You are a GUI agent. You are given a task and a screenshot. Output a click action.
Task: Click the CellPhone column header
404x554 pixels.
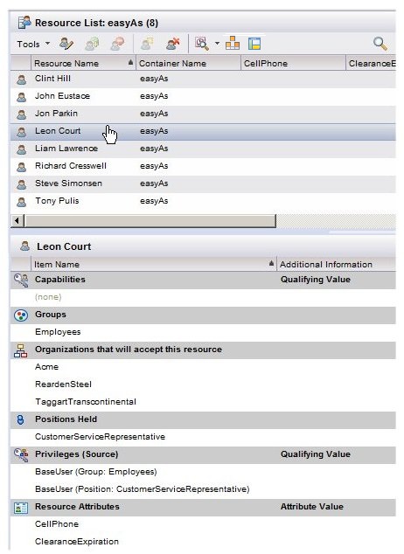pyautogui.click(x=293, y=63)
